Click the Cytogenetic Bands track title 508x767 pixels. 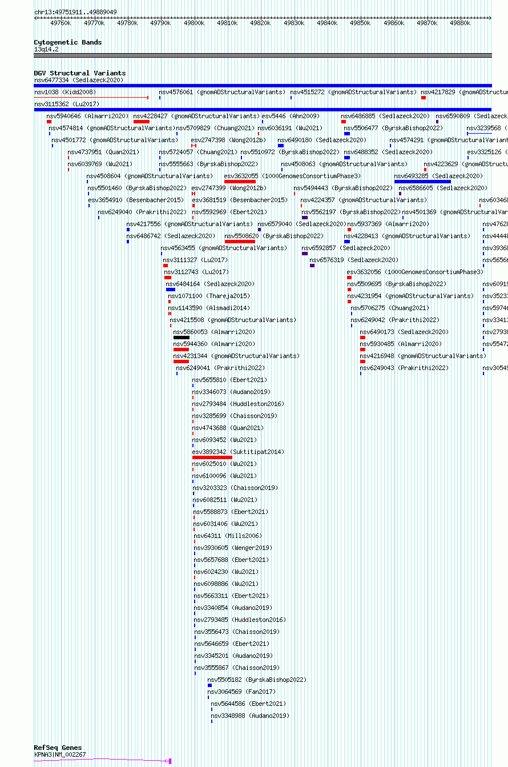click(67, 42)
